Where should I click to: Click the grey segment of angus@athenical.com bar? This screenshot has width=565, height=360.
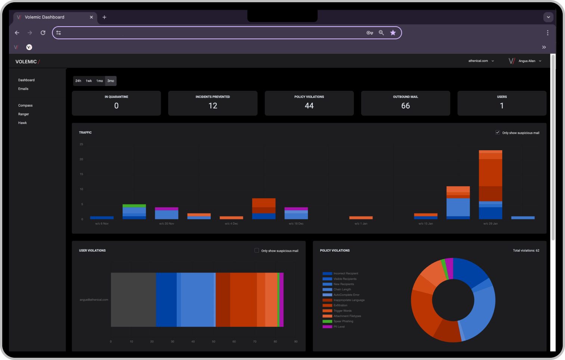(x=133, y=300)
